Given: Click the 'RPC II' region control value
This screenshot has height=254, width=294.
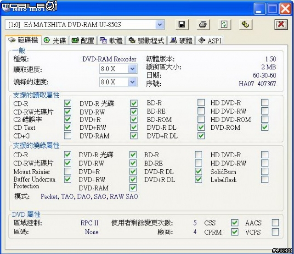Looking at the screenshot, I should point(90,223).
